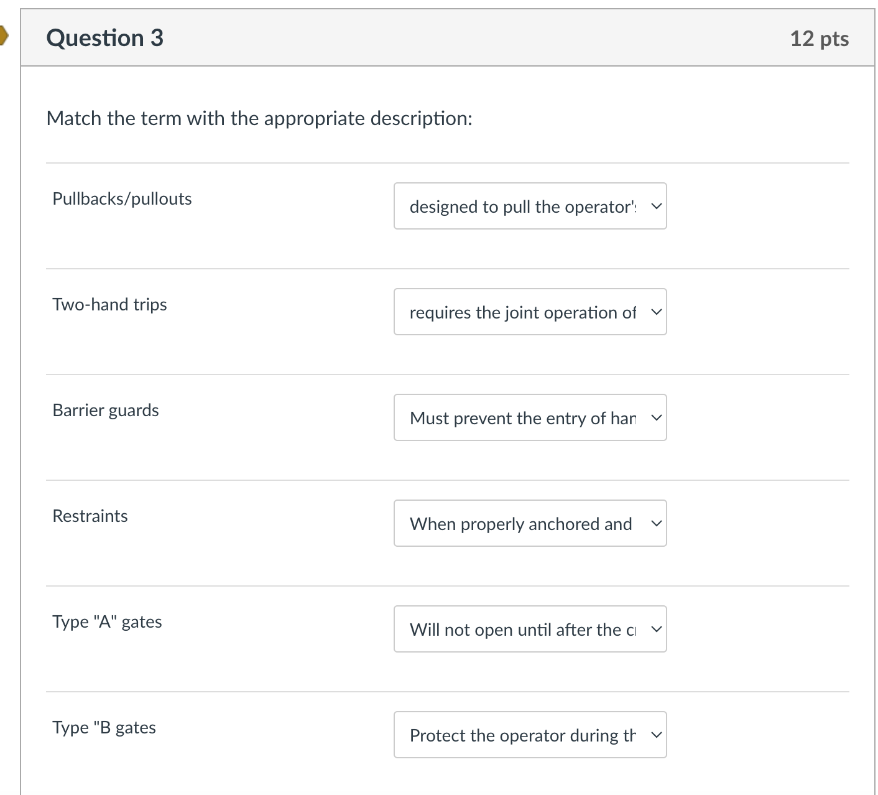Click the chevron on the Type "B gates dropdown
This screenshot has width=878, height=795.
tap(655, 735)
